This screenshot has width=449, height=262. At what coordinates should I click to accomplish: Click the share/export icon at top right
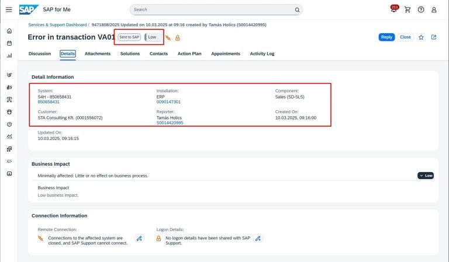click(434, 37)
